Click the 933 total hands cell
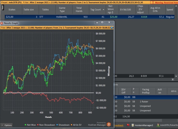 coord(85,17)
